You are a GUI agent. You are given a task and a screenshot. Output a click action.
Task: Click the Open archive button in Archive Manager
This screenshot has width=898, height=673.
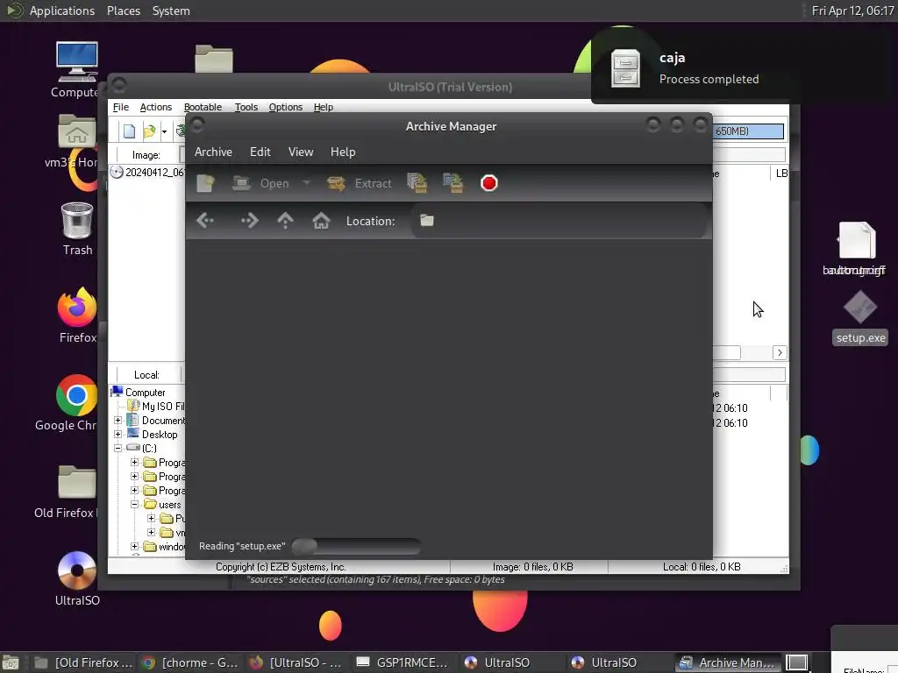(260, 183)
